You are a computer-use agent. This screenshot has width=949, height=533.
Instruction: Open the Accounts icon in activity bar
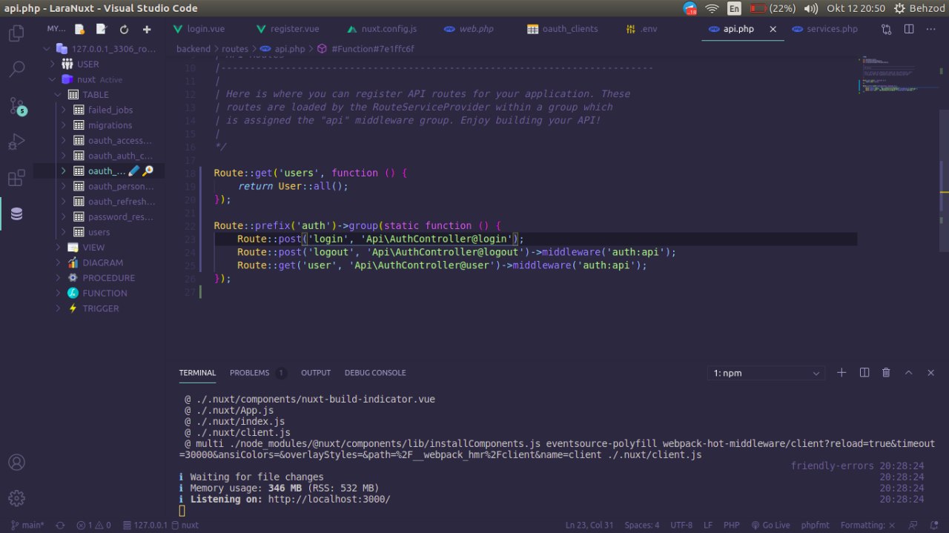coord(16,463)
